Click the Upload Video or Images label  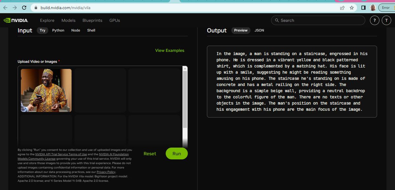[x=39, y=62]
